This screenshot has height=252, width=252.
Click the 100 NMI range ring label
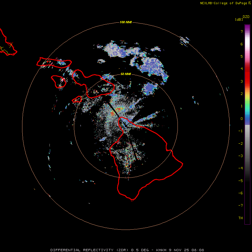(126, 22)
